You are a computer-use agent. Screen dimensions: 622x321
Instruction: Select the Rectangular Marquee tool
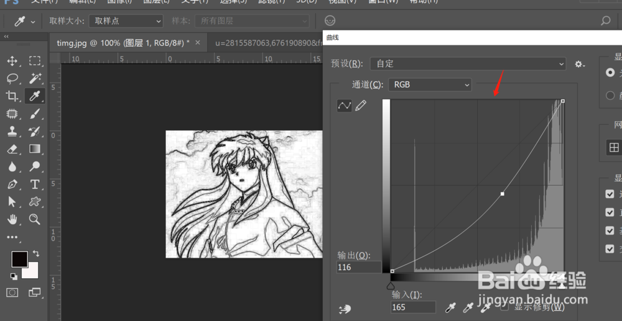35,61
